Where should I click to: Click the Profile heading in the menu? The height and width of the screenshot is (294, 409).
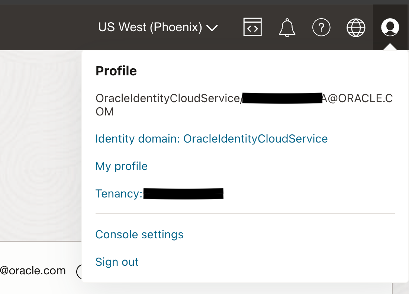pyautogui.click(x=116, y=71)
